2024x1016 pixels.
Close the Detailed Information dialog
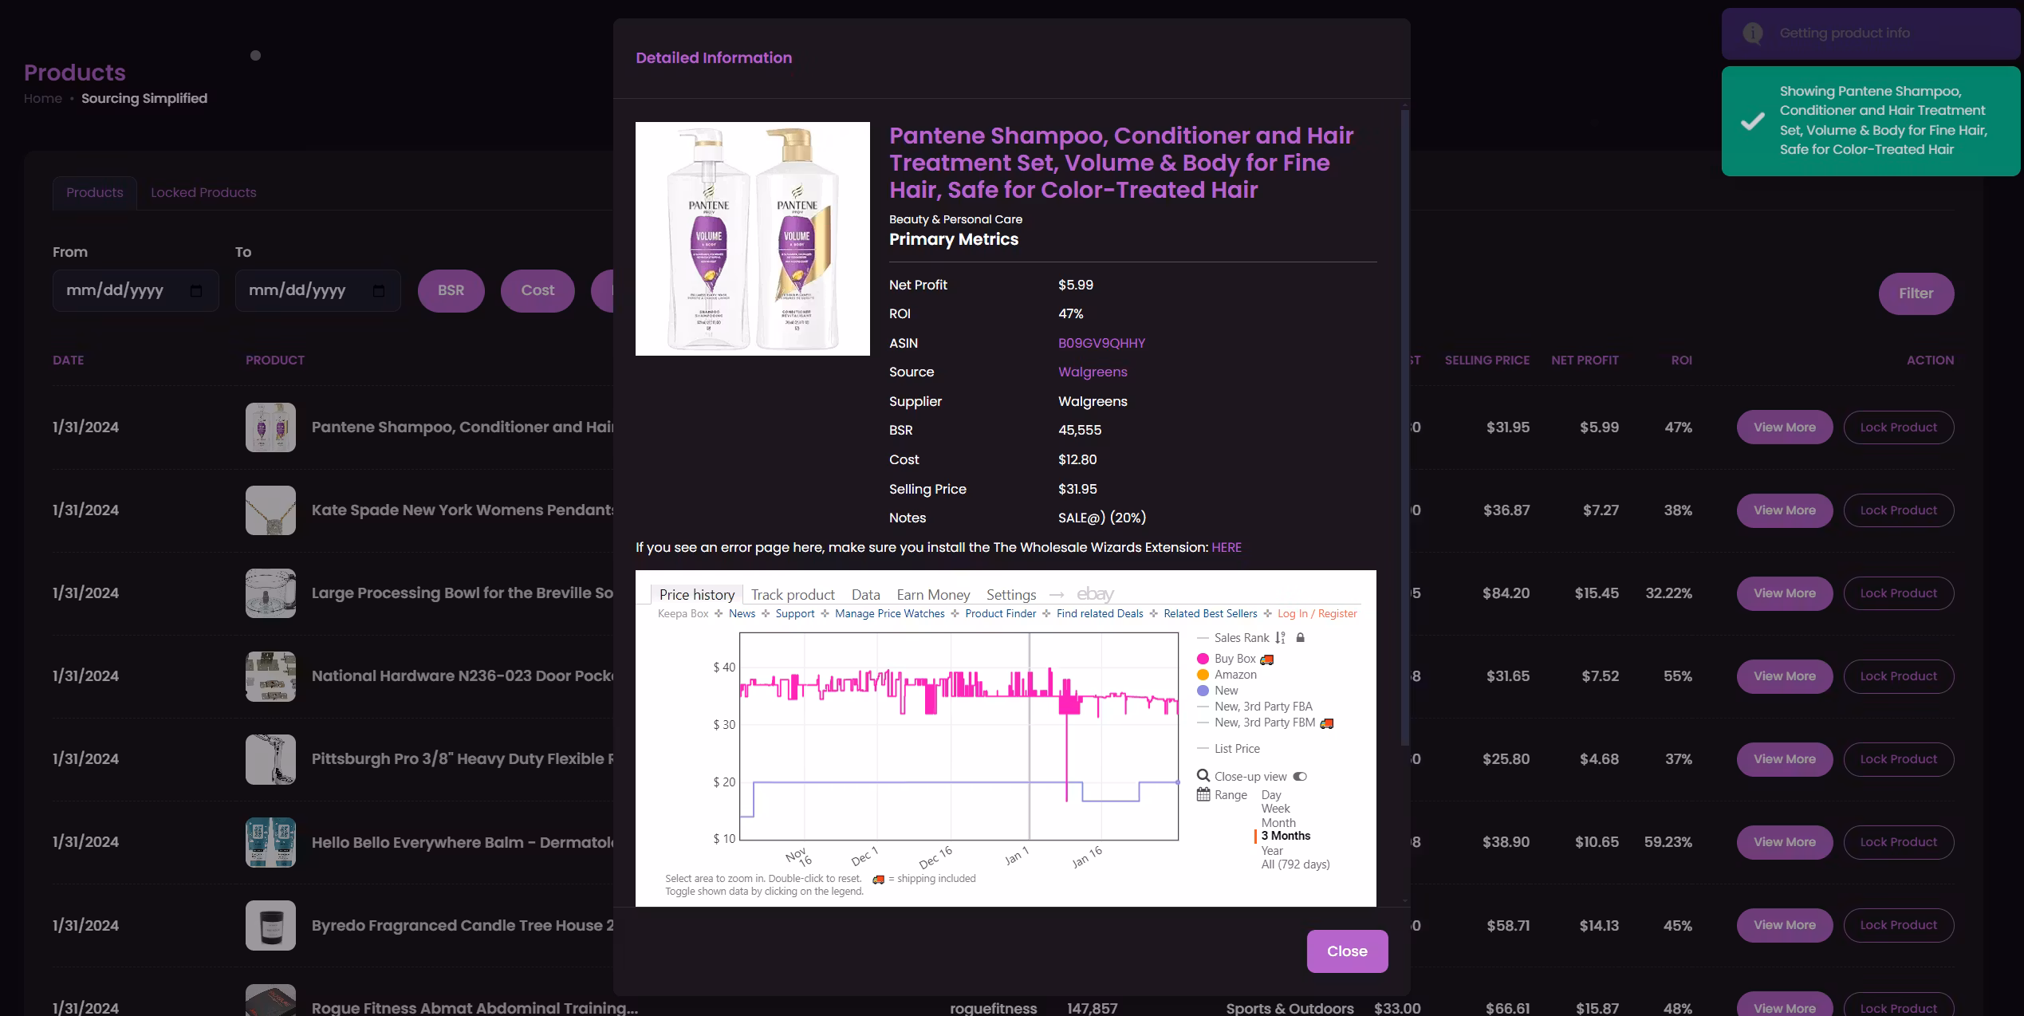click(1347, 951)
